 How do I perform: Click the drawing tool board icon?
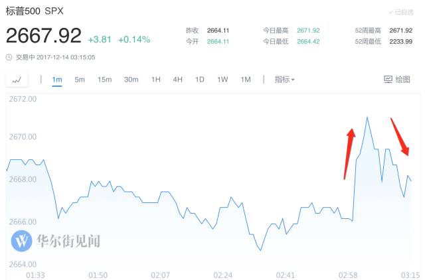click(x=388, y=80)
